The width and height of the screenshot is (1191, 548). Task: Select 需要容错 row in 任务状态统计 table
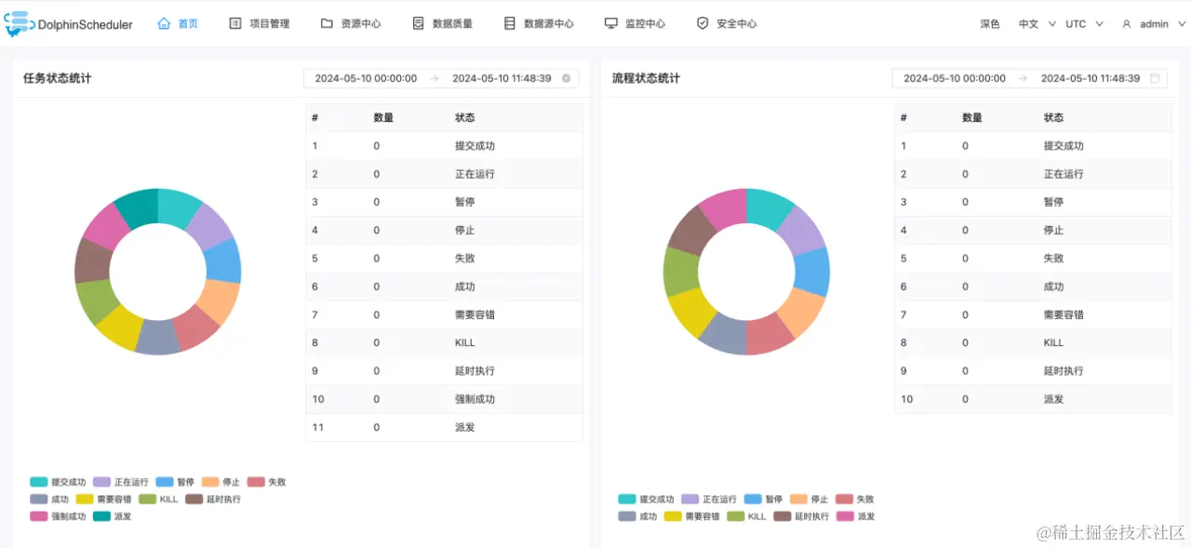coord(444,314)
